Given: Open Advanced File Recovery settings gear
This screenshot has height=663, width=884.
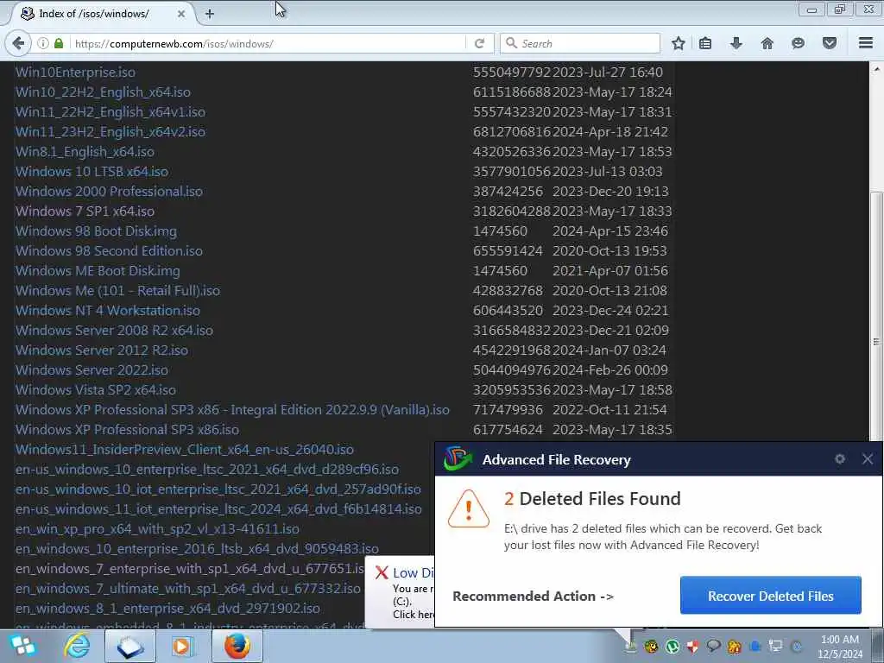Looking at the screenshot, I should coord(839,459).
